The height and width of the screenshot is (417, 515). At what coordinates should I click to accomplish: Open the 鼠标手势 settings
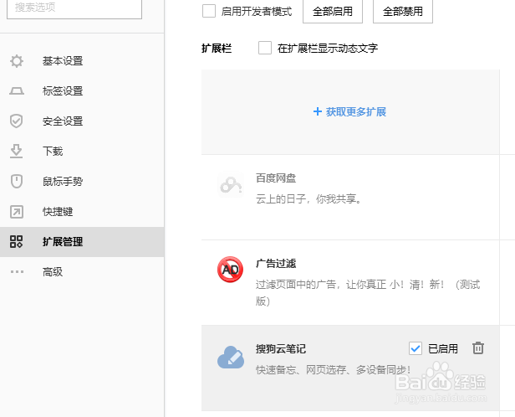point(82,182)
